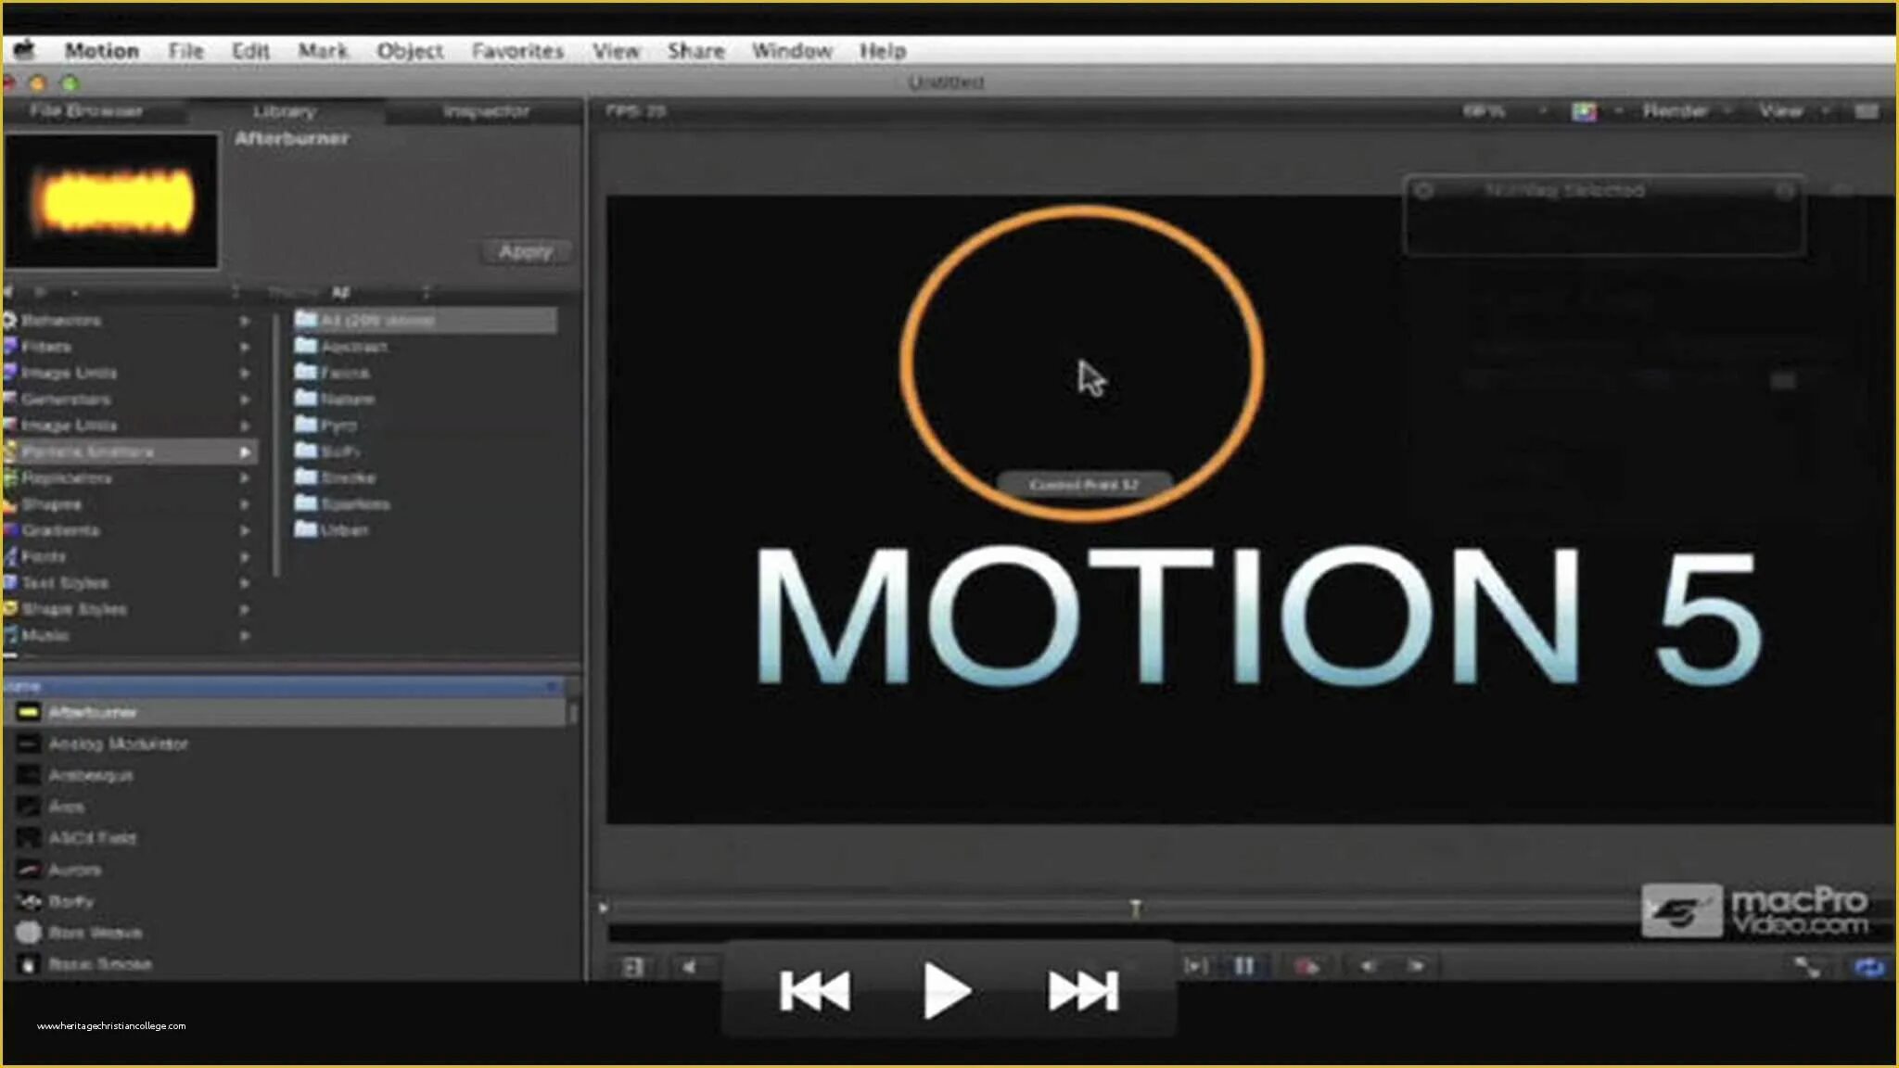The height and width of the screenshot is (1068, 1899).
Task: Click the pause button in transport bar
Action: [x=1243, y=966]
